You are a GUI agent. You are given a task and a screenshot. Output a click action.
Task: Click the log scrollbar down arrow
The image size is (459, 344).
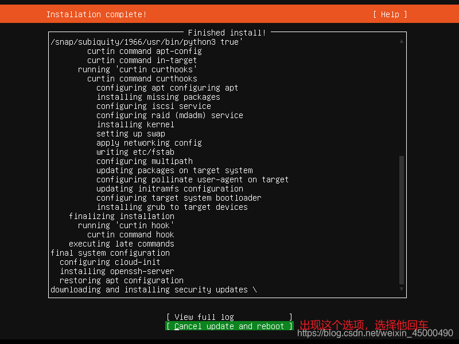[402, 289]
